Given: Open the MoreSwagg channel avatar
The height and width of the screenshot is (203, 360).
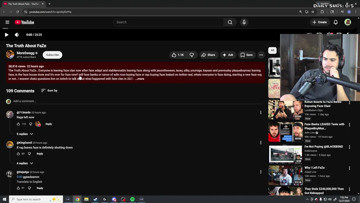Looking at the screenshot, I should [10, 55].
